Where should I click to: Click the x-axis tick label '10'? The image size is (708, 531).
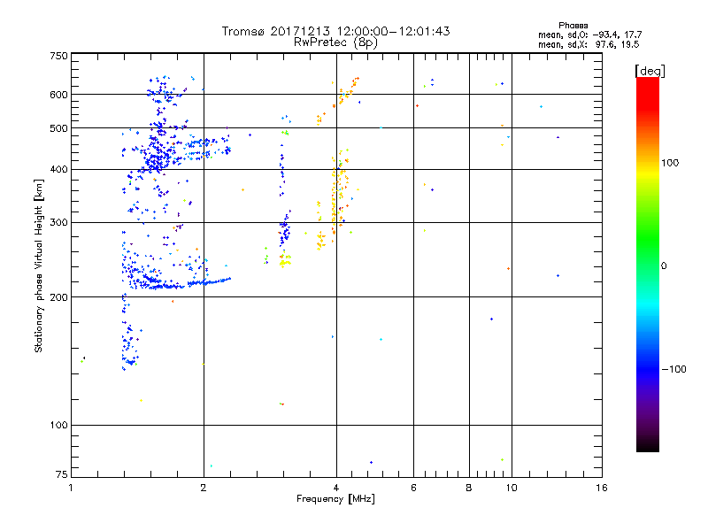512,488
